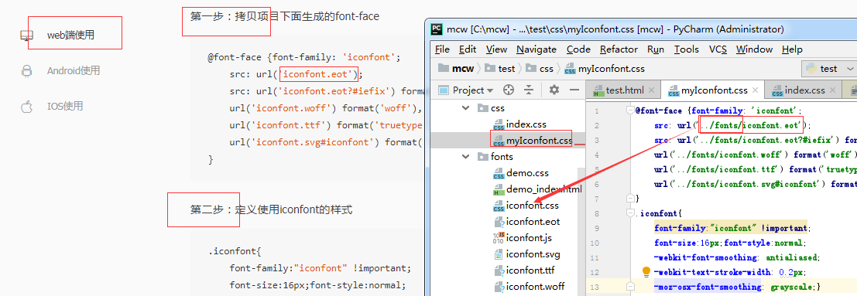Open the View menu in PyCharm
The height and width of the screenshot is (296, 857).
pos(496,49)
